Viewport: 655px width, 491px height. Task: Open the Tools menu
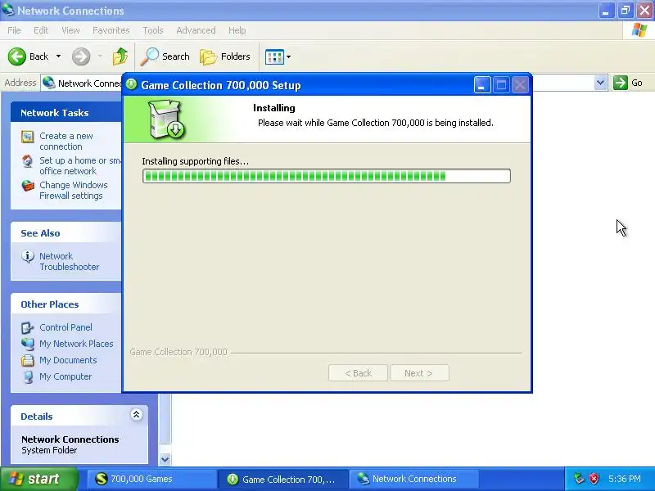click(x=153, y=30)
